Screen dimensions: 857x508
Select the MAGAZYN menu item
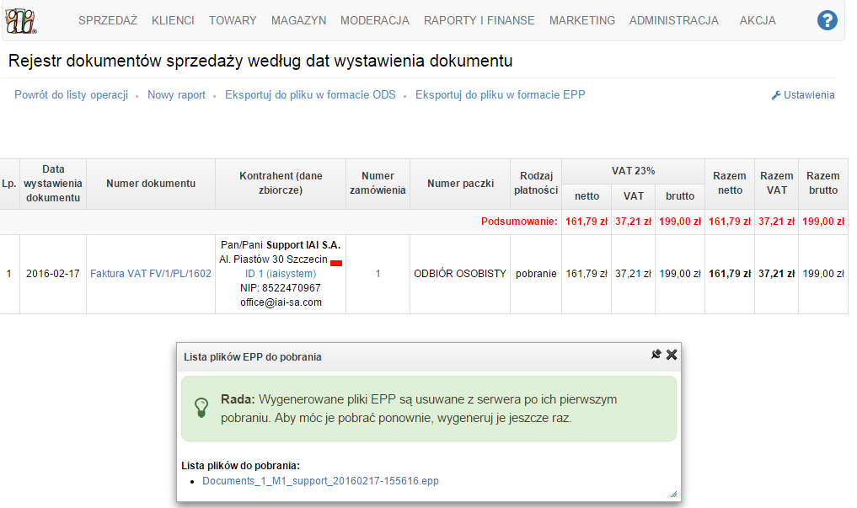coord(298,20)
